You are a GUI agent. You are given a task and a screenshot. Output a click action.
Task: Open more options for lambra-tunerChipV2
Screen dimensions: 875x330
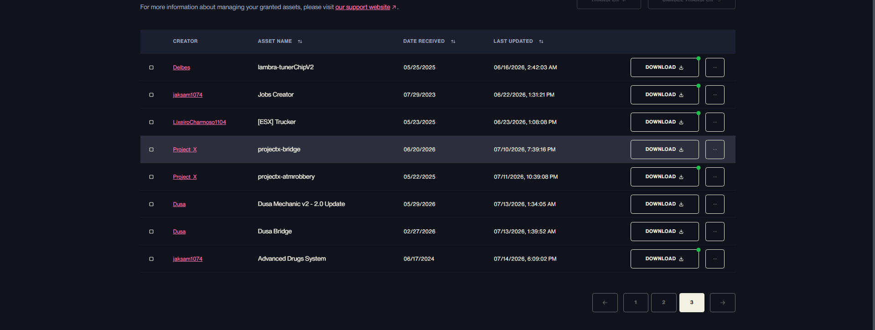[x=715, y=67]
